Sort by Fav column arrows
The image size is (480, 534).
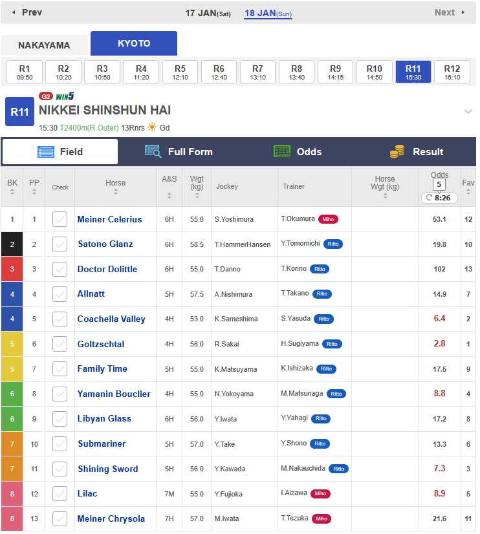tap(468, 193)
